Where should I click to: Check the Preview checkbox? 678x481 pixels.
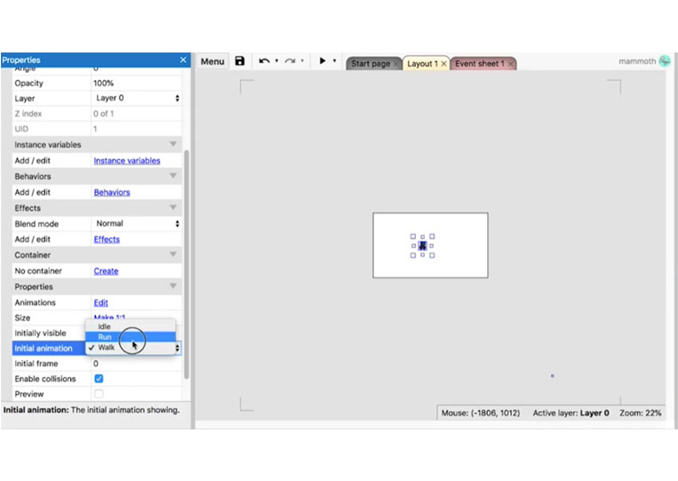coord(99,394)
